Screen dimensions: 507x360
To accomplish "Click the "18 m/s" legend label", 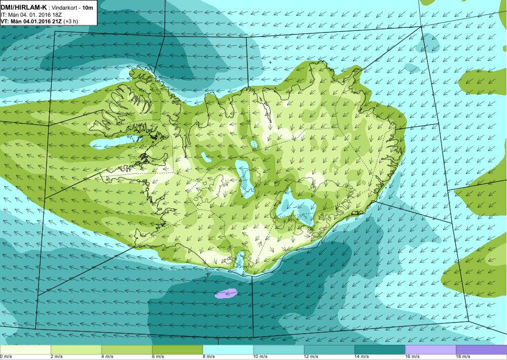I will click(463, 356).
